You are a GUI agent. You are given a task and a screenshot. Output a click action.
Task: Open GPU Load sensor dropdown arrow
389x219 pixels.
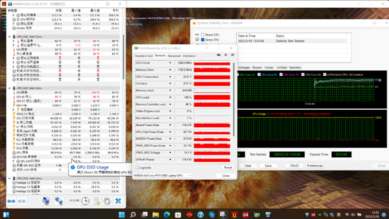(x=170, y=98)
